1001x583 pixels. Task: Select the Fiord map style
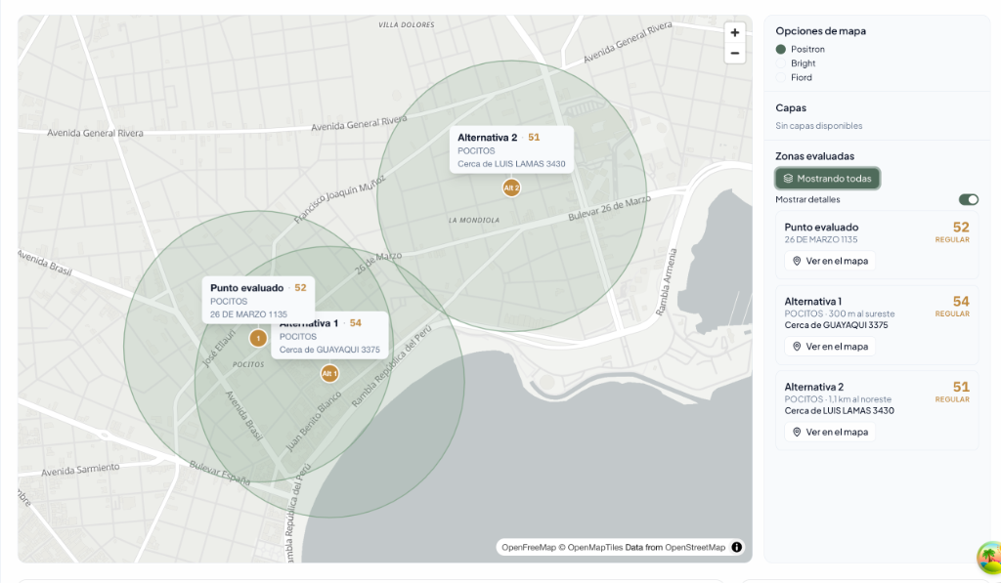[x=781, y=77]
